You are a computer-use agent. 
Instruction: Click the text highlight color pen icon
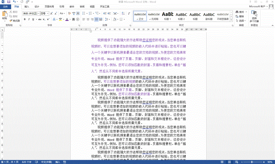click(x=61, y=19)
